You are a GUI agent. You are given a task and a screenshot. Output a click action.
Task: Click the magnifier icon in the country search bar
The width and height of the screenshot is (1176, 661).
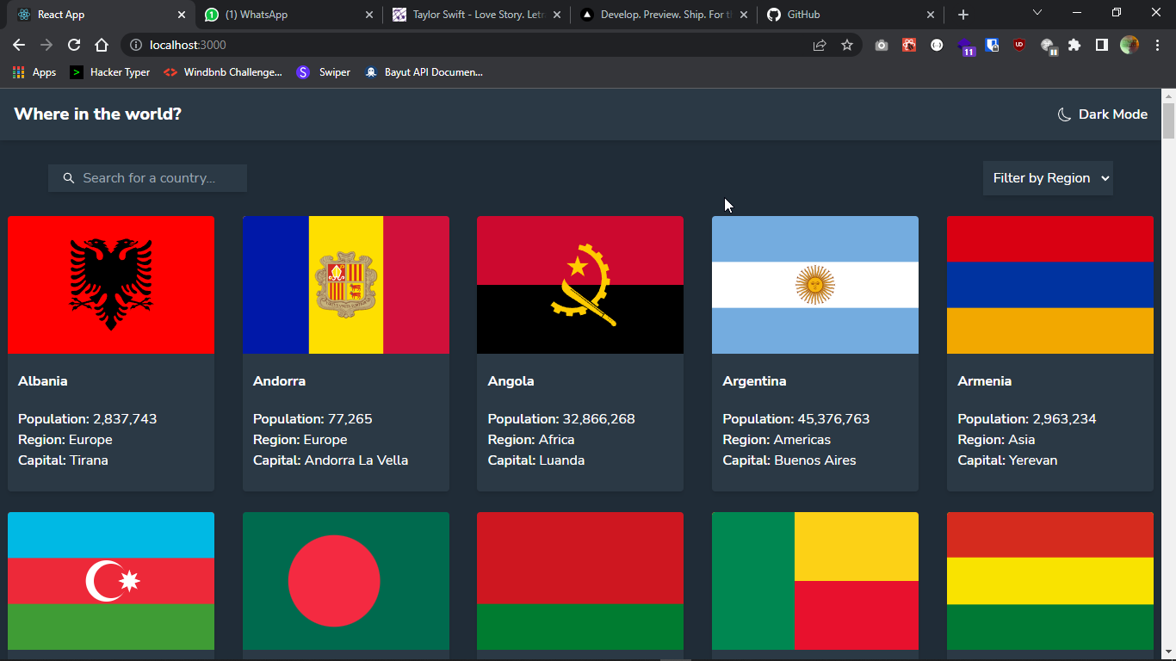[69, 177]
